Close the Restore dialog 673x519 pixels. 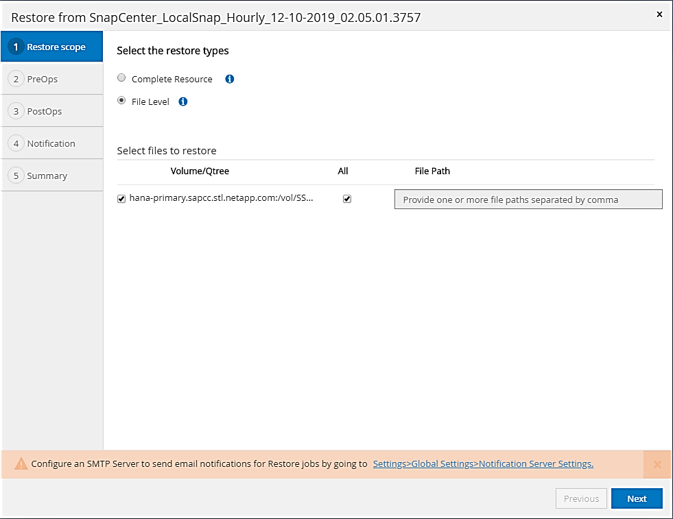[659, 14]
